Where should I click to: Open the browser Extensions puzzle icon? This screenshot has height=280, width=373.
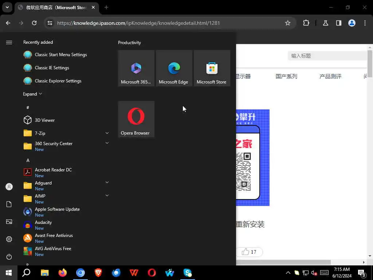coord(306,23)
